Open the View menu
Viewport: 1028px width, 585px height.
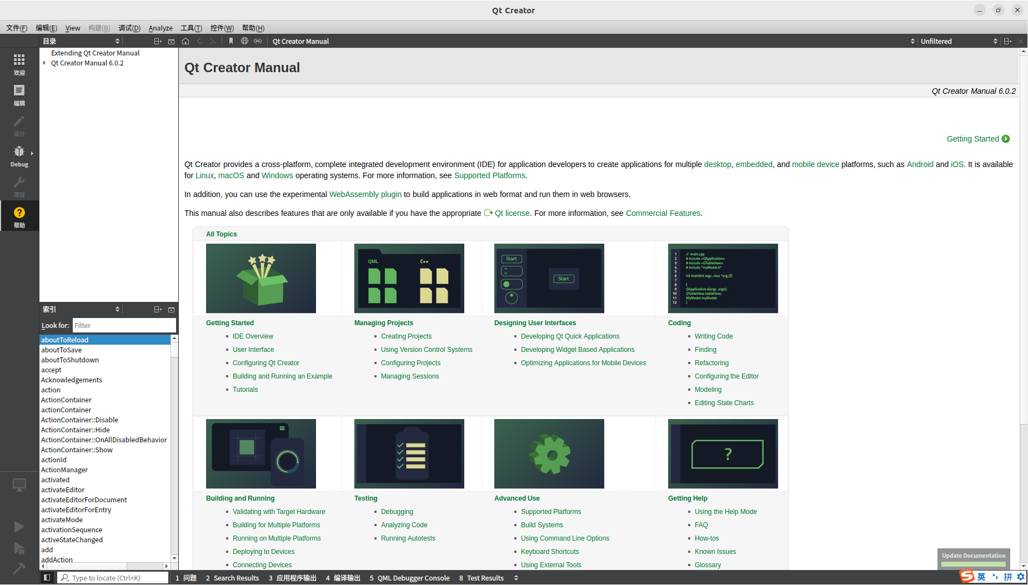click(x=73, y=28)
